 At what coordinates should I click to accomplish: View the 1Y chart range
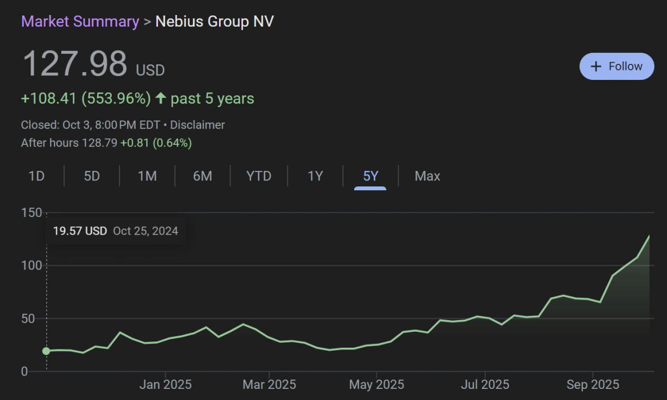[315, 176]
